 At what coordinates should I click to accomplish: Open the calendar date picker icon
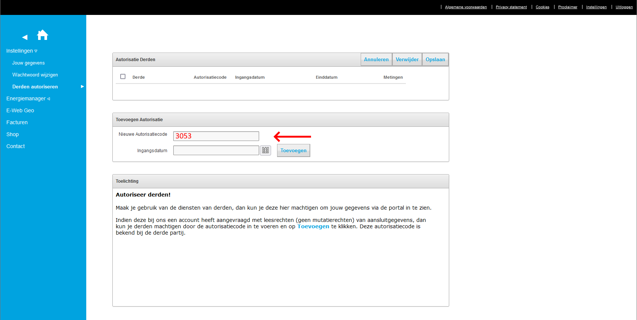click(x=265, y=150)
